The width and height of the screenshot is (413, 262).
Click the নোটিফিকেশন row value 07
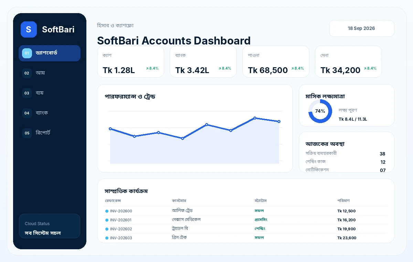click(383, 170)
